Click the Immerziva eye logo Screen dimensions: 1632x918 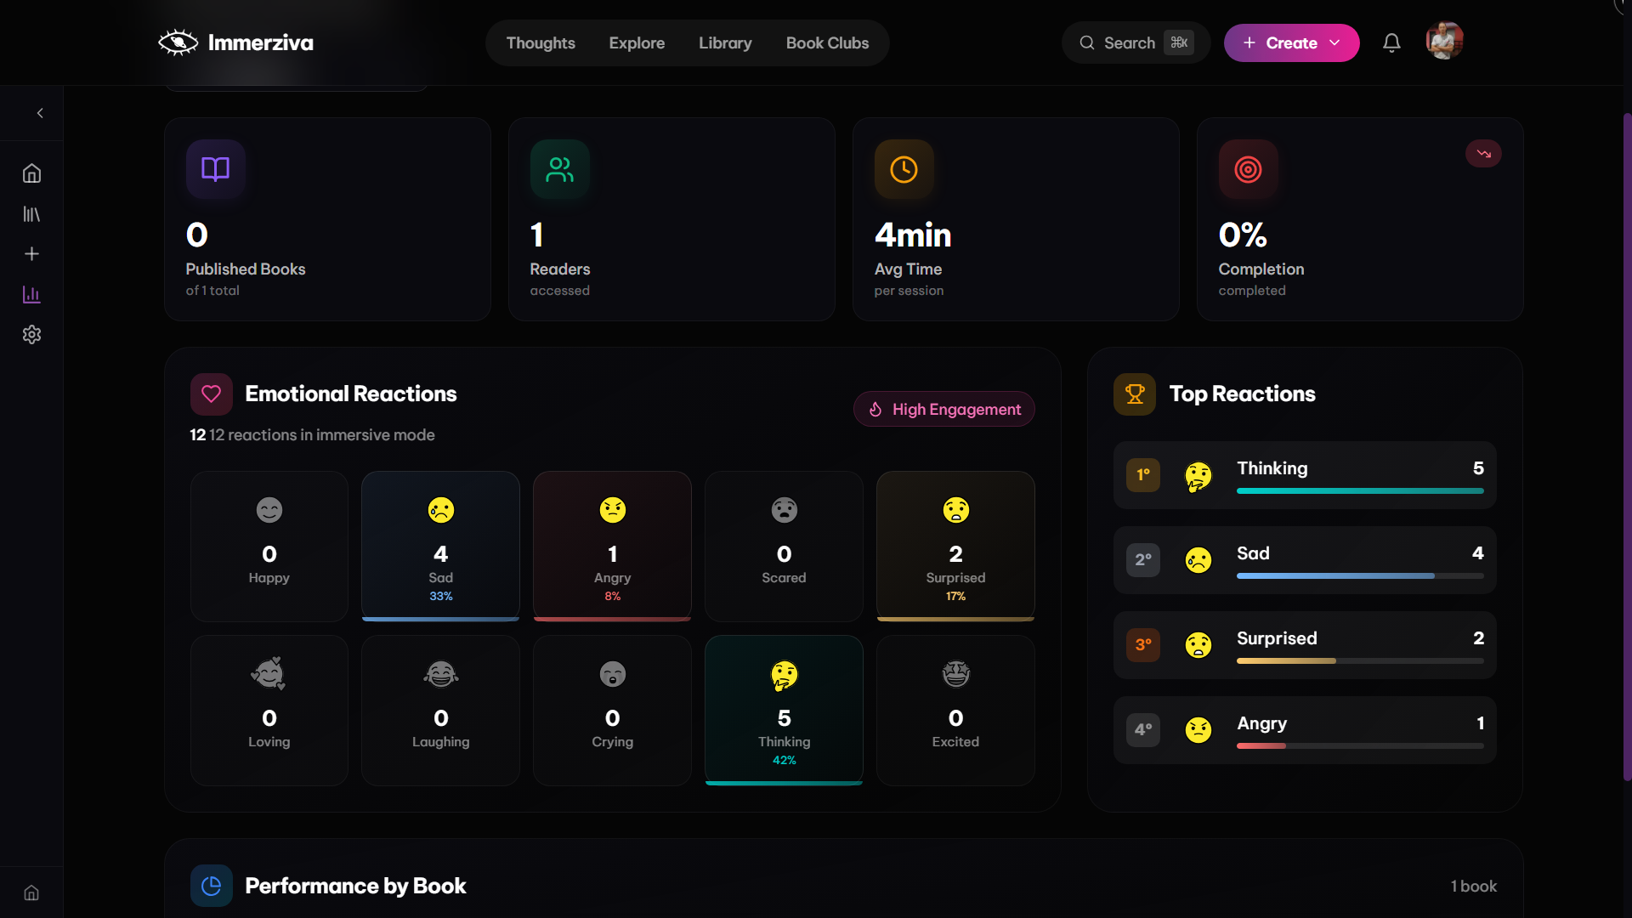(x=178, y=42)
